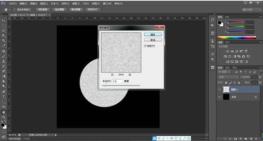
Task: Click zoom-out minus button under preview
Action: pyautogui.click(x=112, y=75)
